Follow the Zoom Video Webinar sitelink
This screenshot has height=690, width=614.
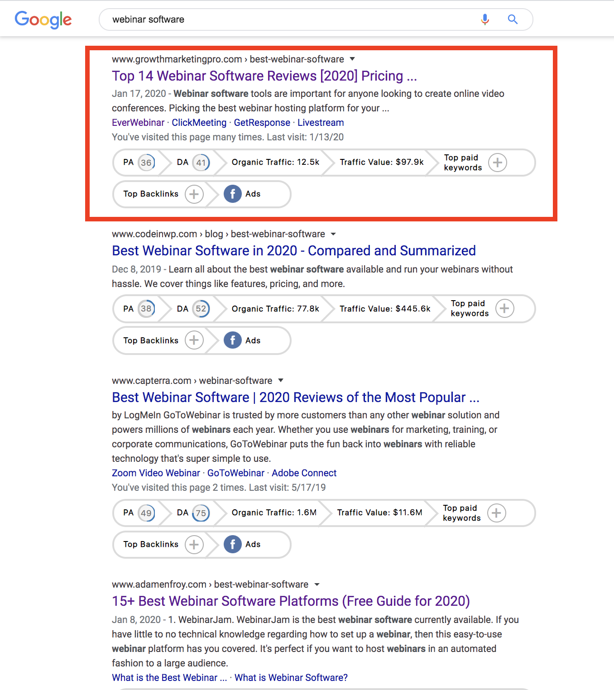156,473
